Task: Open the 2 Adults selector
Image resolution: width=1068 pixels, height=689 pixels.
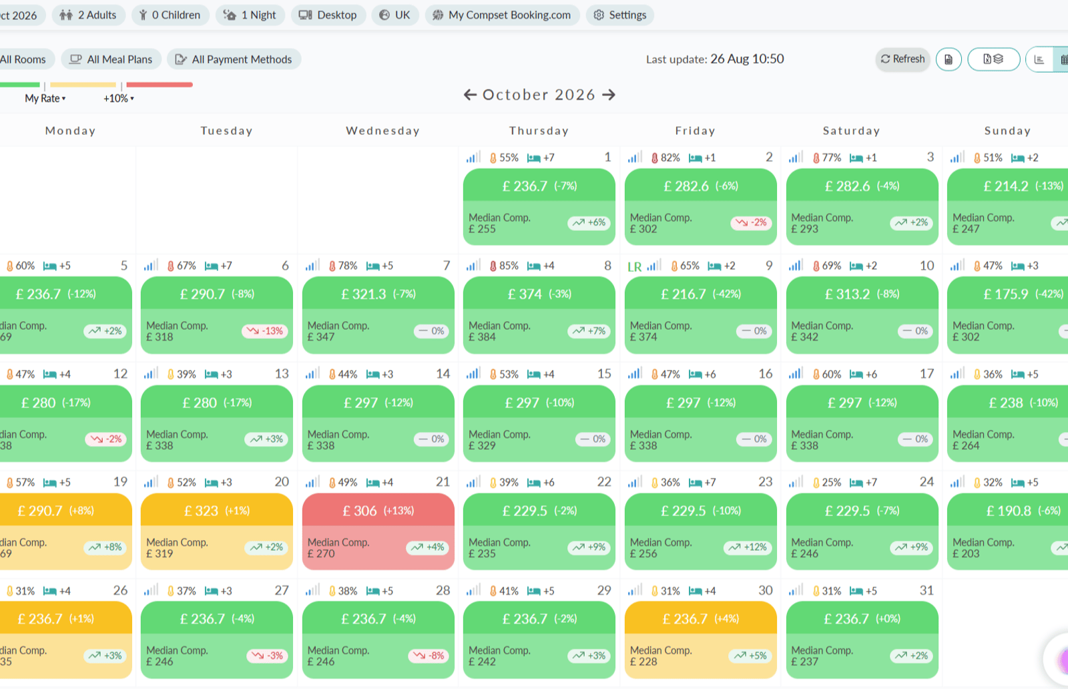Action: coord(88,15)
